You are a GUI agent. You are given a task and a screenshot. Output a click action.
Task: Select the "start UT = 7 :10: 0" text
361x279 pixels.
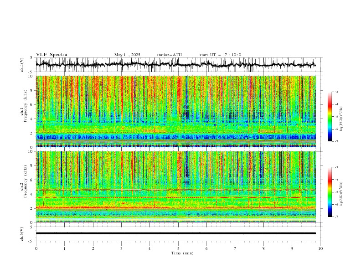point(220,55)
